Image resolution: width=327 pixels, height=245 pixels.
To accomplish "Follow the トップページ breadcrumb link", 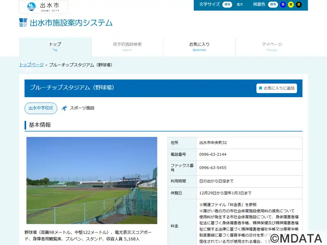I will pos(31,65).
